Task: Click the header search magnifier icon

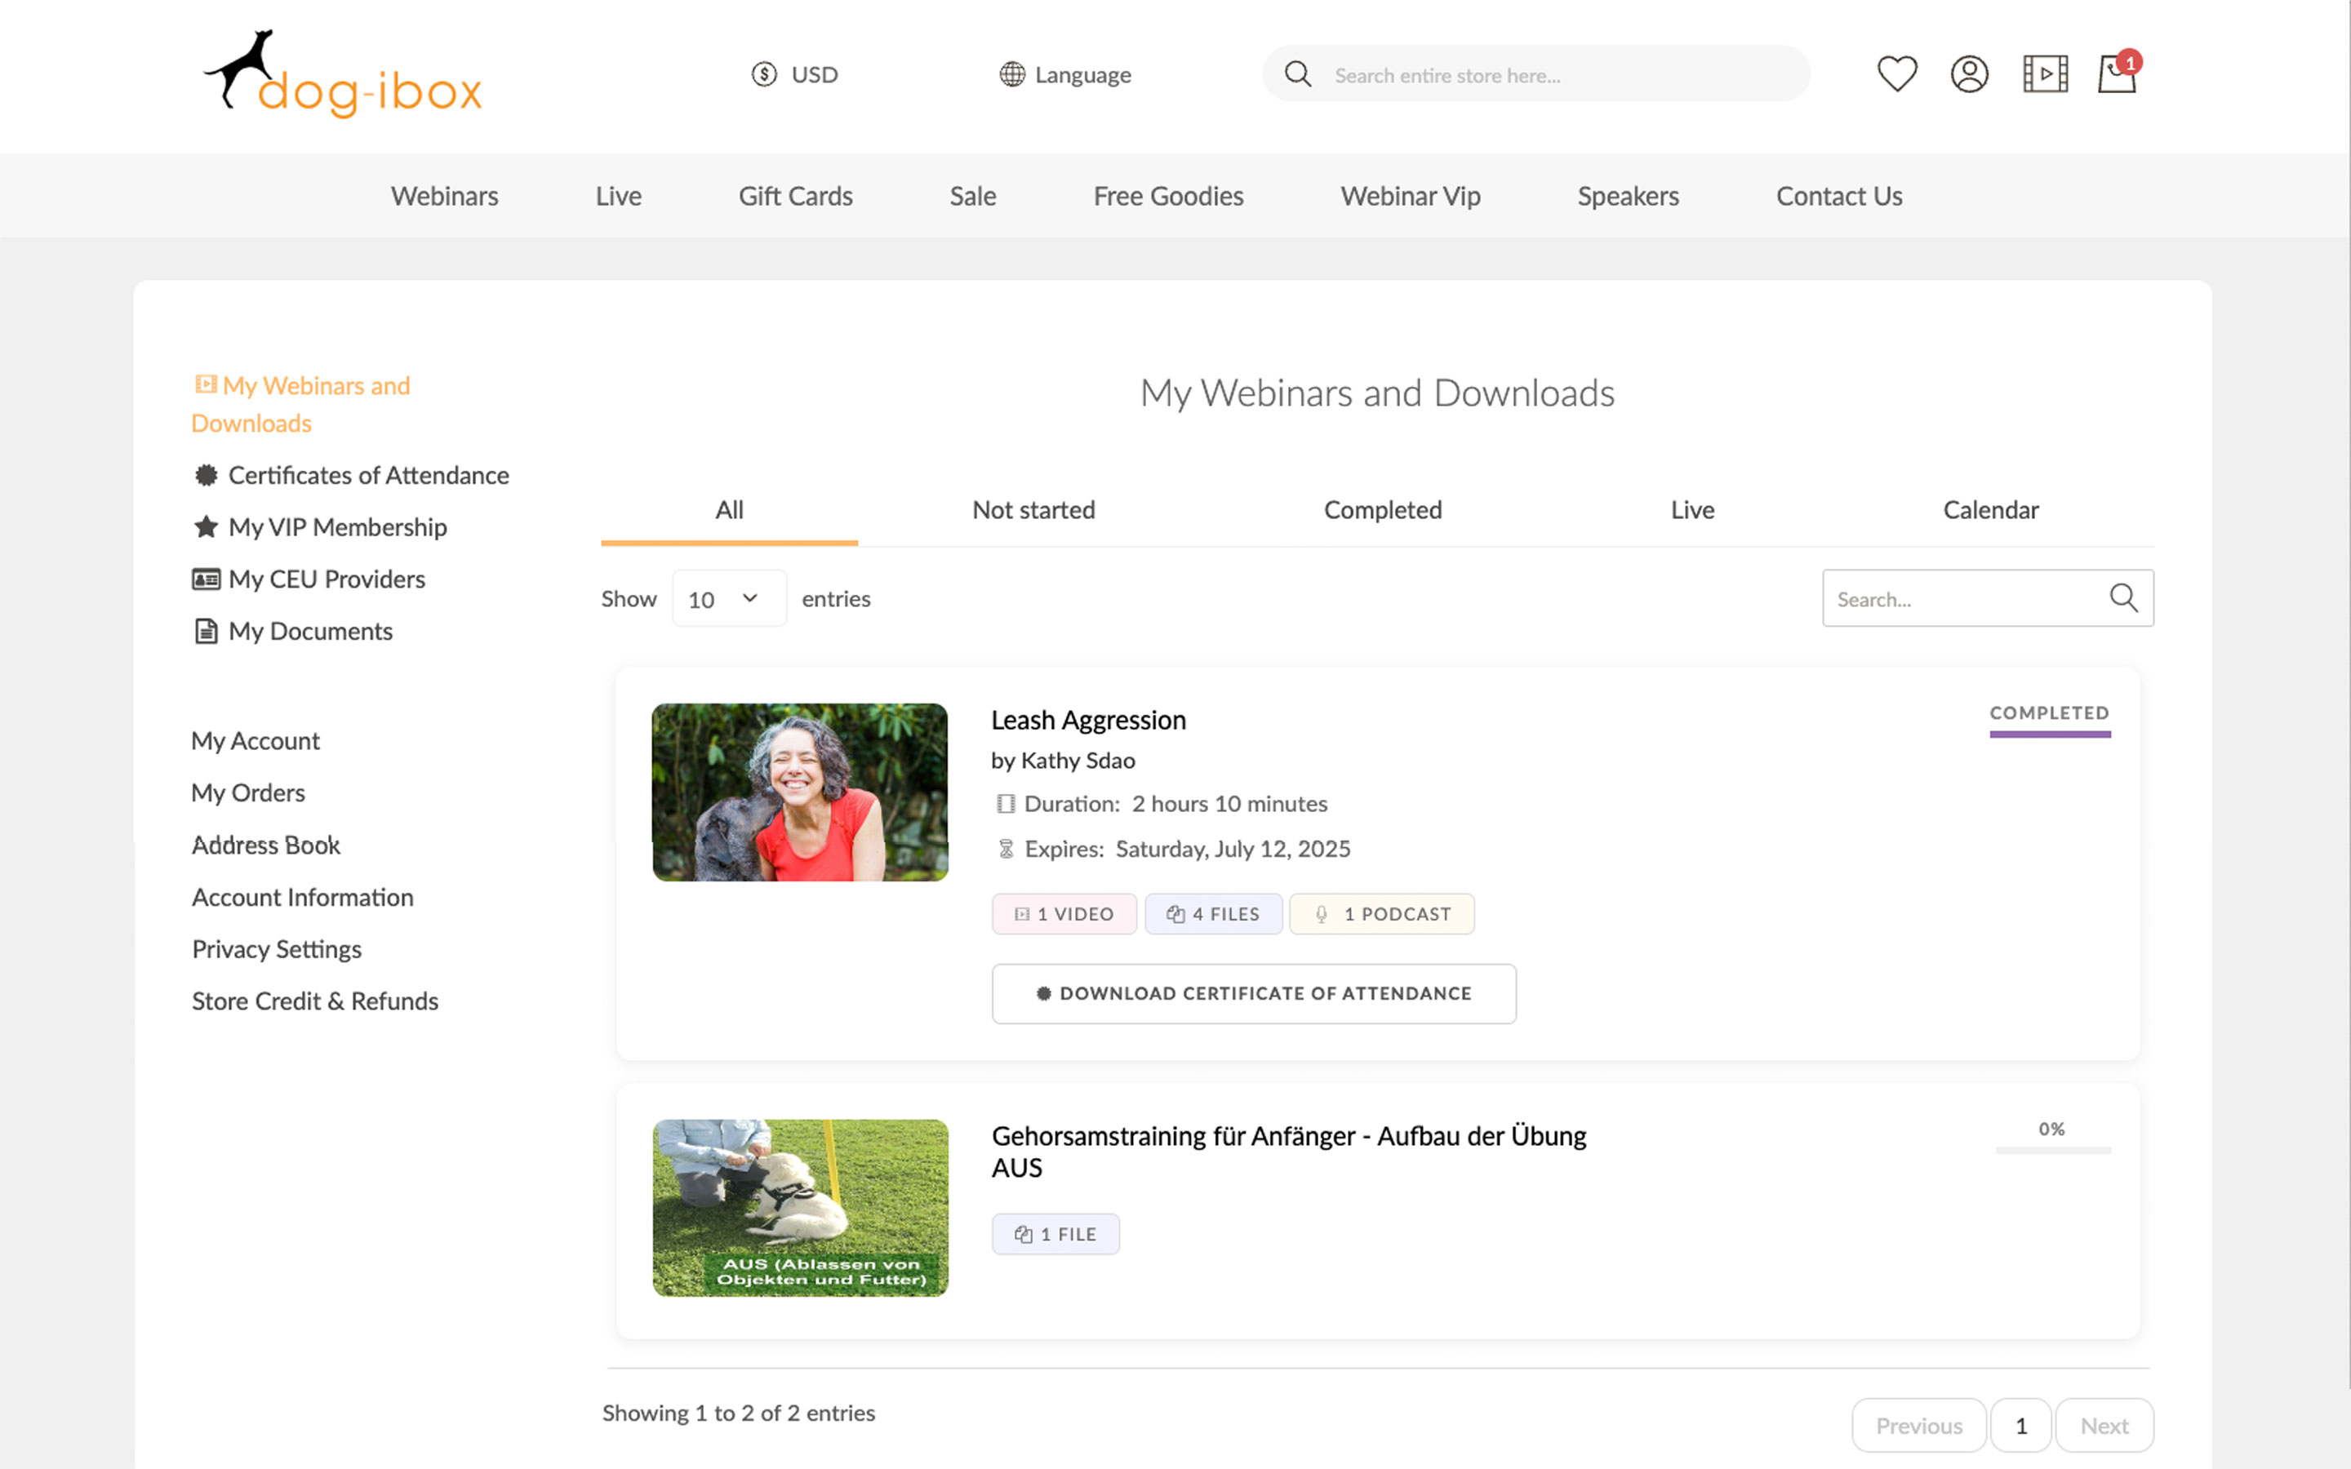Action: [1298, 73]
